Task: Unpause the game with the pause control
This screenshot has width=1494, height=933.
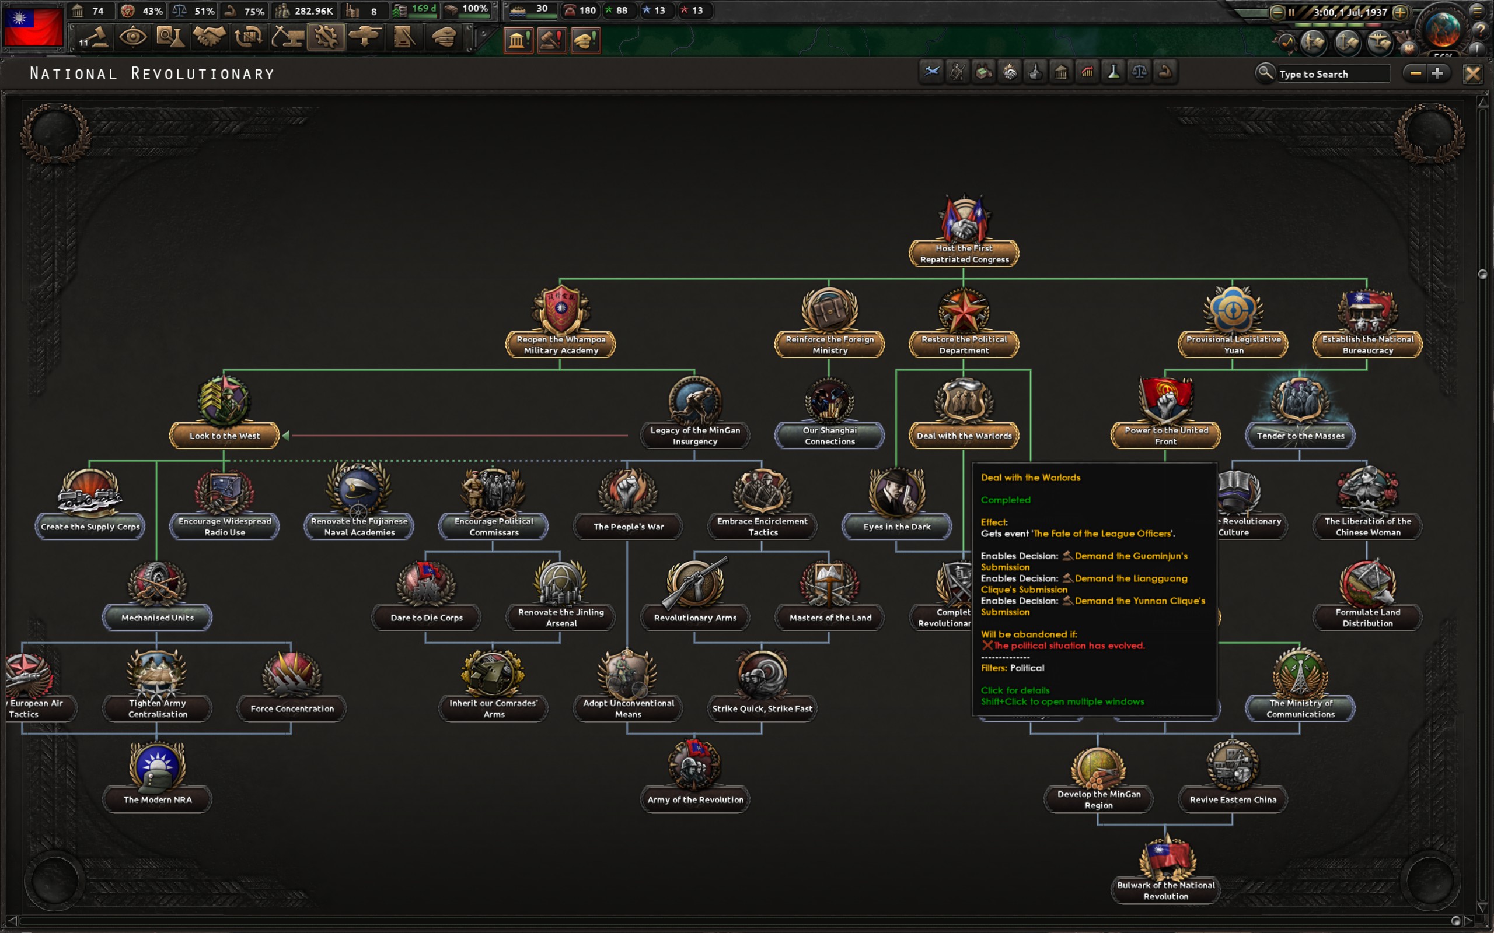Action: pos(1292,12)
